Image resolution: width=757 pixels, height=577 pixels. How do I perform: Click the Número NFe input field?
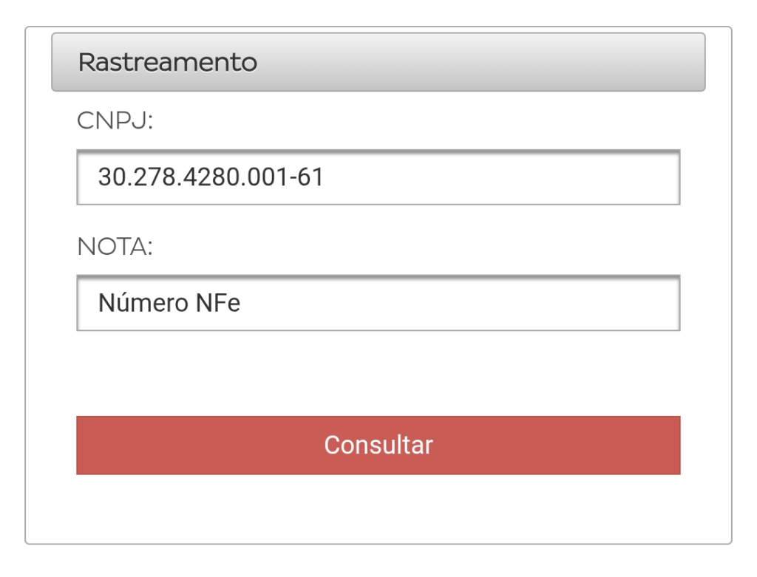pyautogui.click(x=378, y=303)
